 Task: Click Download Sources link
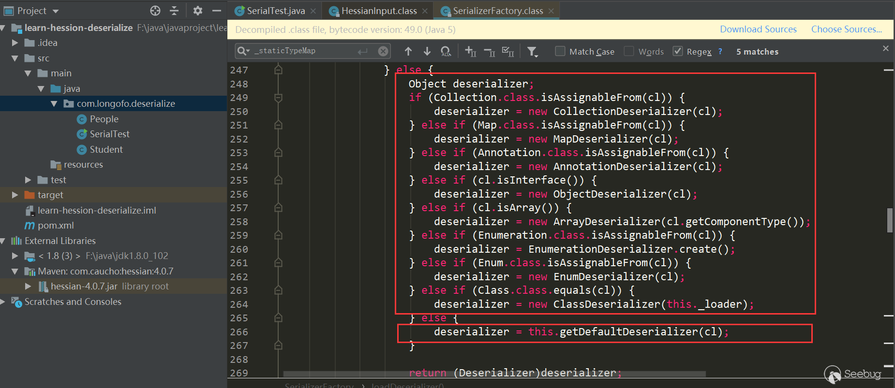[x=758, y=29]
